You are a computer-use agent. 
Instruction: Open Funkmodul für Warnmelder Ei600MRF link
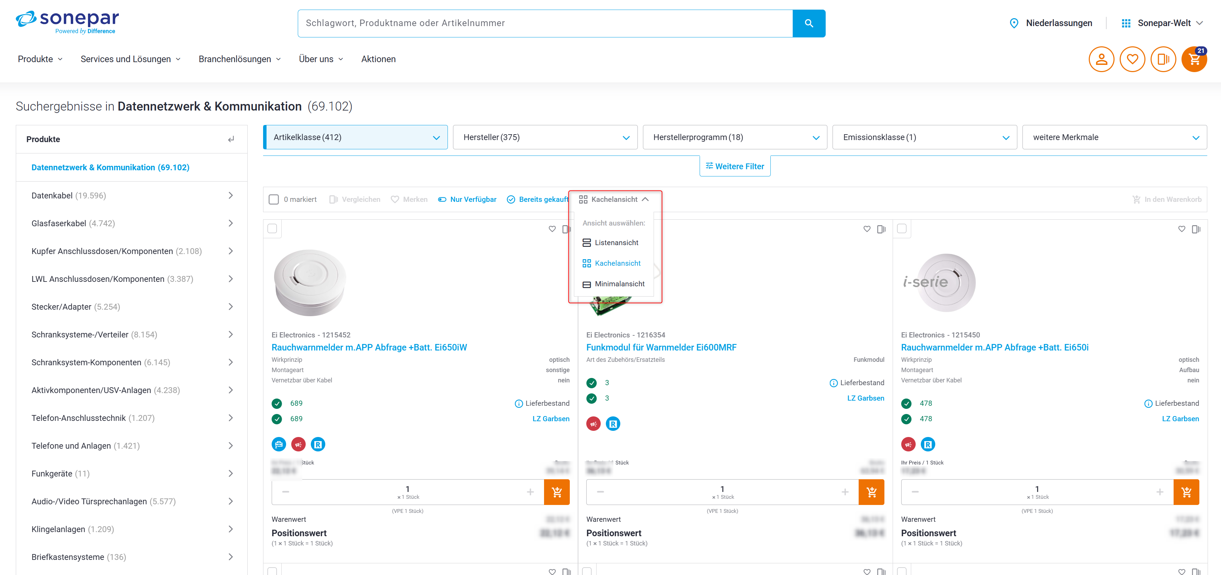tap(661, 348)
